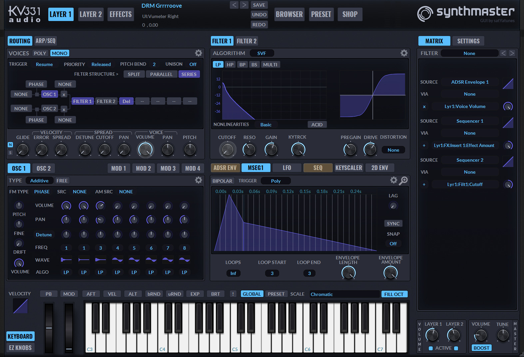Click the SAVE button
Viewport: 524px width, 357px height.
(259, 5)
